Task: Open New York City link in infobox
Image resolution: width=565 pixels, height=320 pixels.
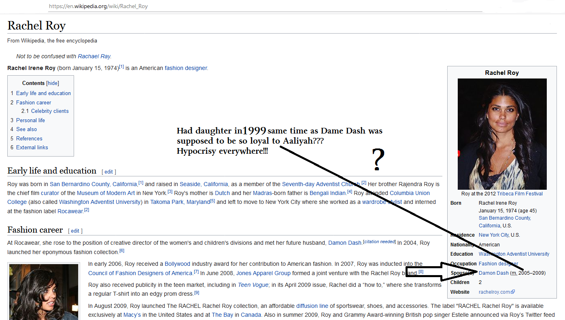Action: click(x=494, y=235)
